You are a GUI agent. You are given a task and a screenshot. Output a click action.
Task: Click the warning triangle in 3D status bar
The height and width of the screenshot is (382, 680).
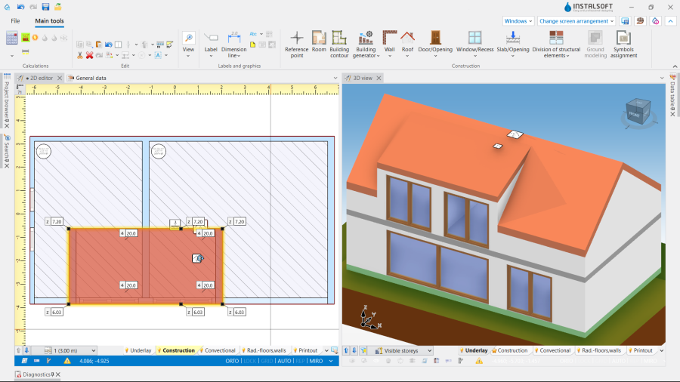479,361
